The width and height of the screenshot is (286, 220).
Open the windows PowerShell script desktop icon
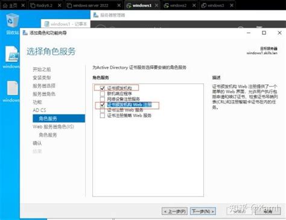click(x=12, y=57)
